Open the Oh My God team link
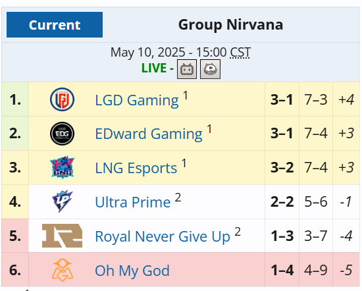This screenshot has width=362, height=291. pyautogui.click(x=132, y=271)
